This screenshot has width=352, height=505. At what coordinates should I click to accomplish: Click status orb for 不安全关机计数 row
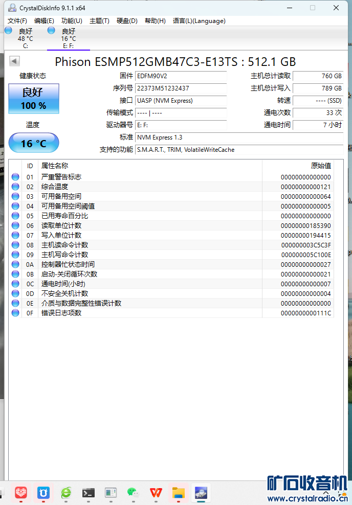(15, 293)
